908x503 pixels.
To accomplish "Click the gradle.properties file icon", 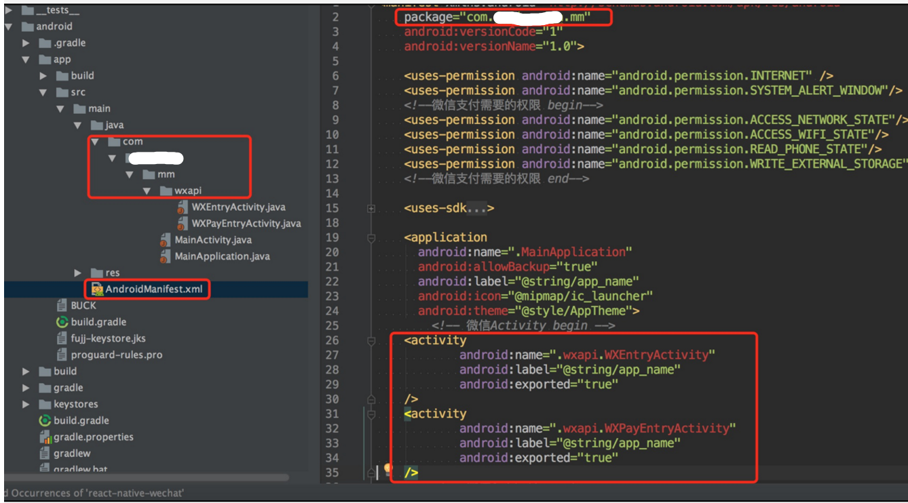I will (44, 437).
